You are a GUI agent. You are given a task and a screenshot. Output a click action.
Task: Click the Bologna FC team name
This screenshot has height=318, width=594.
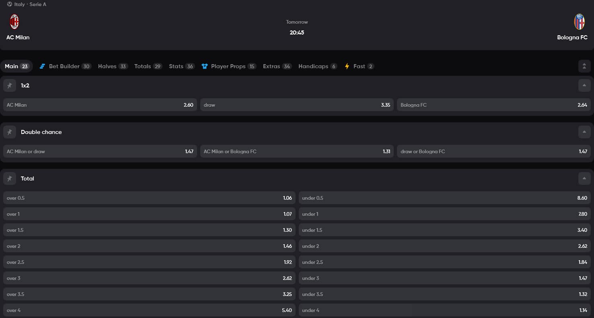click(572, 37)
